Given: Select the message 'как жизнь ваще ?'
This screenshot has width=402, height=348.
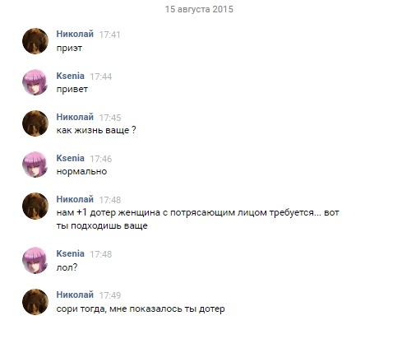Looking at the screenshot, I should 96,130.
